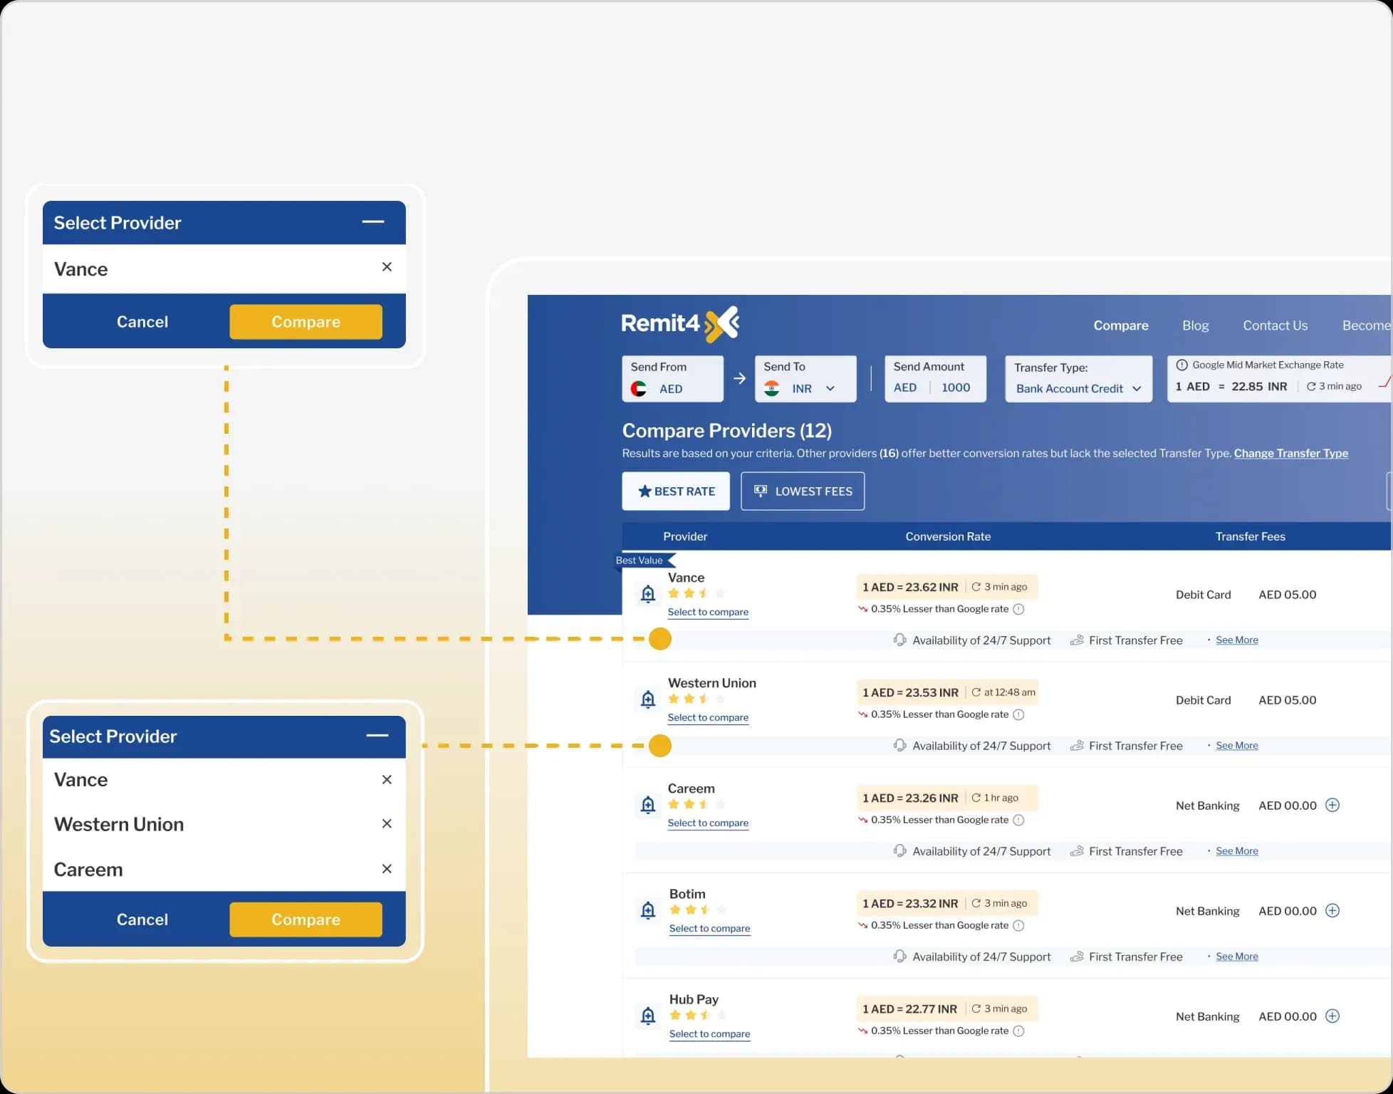Screen dimensions: 1393x1094
Task: Collapse the upper Select Provider panel
Action: click(373, 222)
